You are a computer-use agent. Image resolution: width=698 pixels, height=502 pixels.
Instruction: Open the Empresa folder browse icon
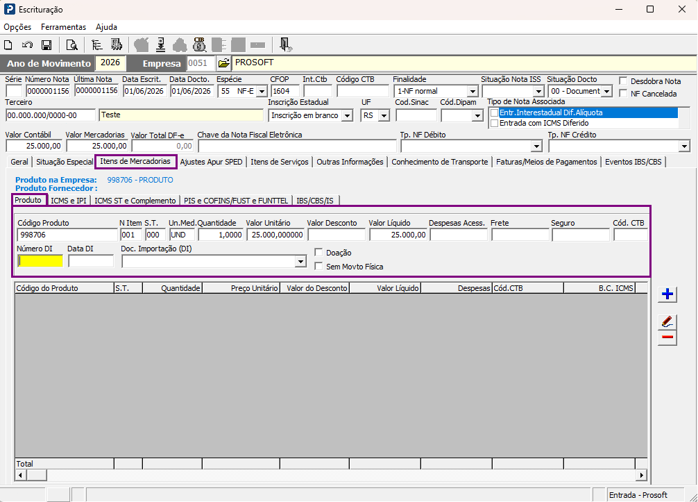pyautogui.click(x=224, y=63)
